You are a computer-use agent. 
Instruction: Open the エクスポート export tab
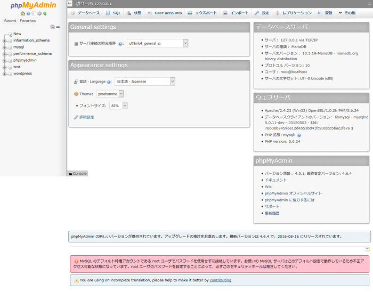pos(202,13)
